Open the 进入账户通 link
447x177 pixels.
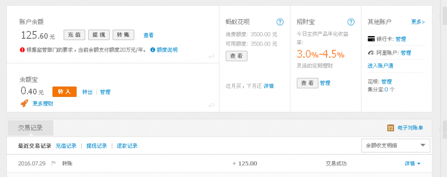pyautogui.click(x=380, y=66)
